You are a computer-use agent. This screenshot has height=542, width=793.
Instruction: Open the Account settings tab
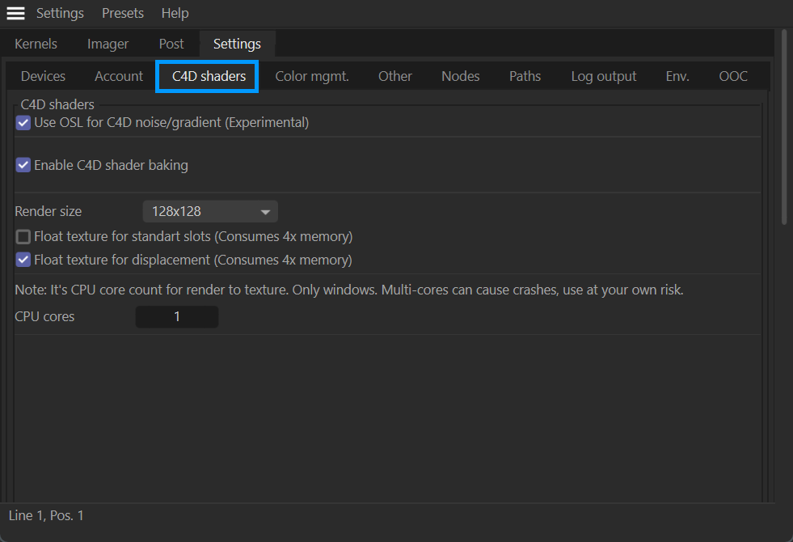click(119, 76)
